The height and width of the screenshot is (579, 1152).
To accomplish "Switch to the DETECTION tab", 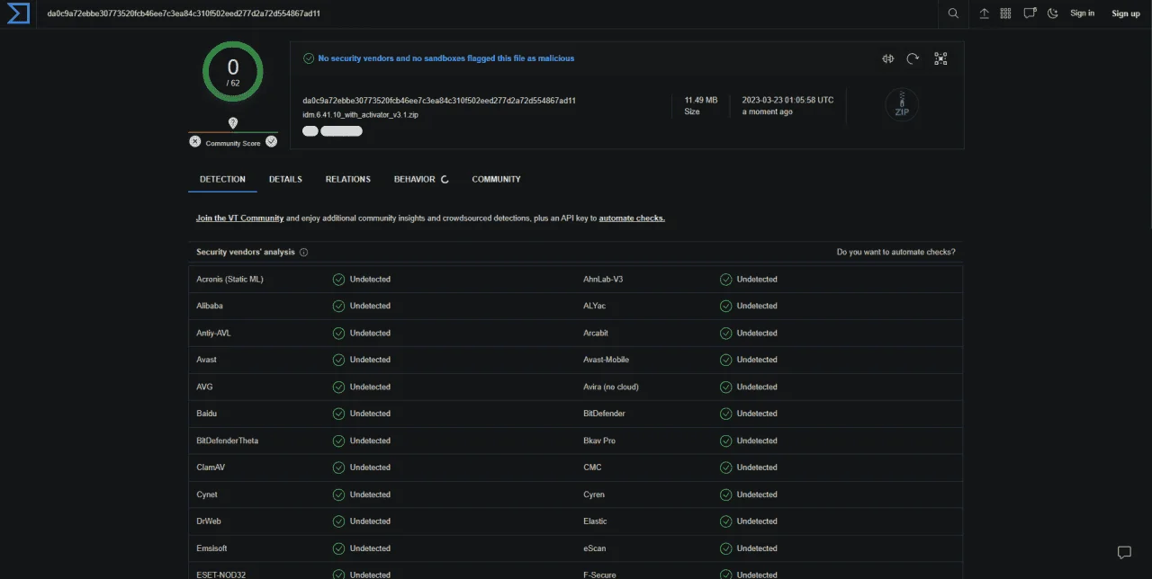I will point(222,179).
